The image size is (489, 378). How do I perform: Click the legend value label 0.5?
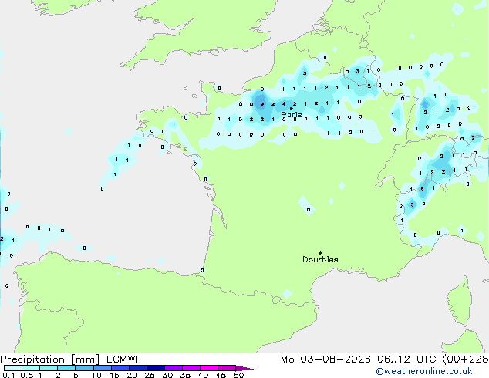pos(27,375)
